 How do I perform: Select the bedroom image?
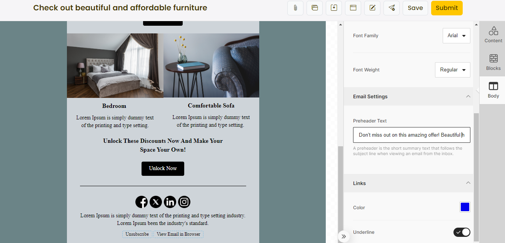pos(115,66)
